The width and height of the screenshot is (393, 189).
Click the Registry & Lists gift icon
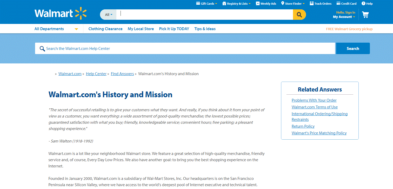point(224,4)
